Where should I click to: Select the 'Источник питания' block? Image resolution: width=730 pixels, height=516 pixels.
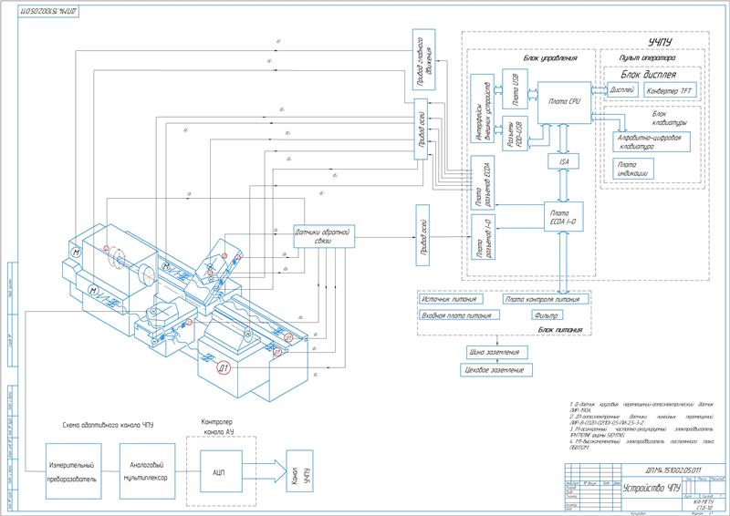pyautogui.click(x=451, y=299)
